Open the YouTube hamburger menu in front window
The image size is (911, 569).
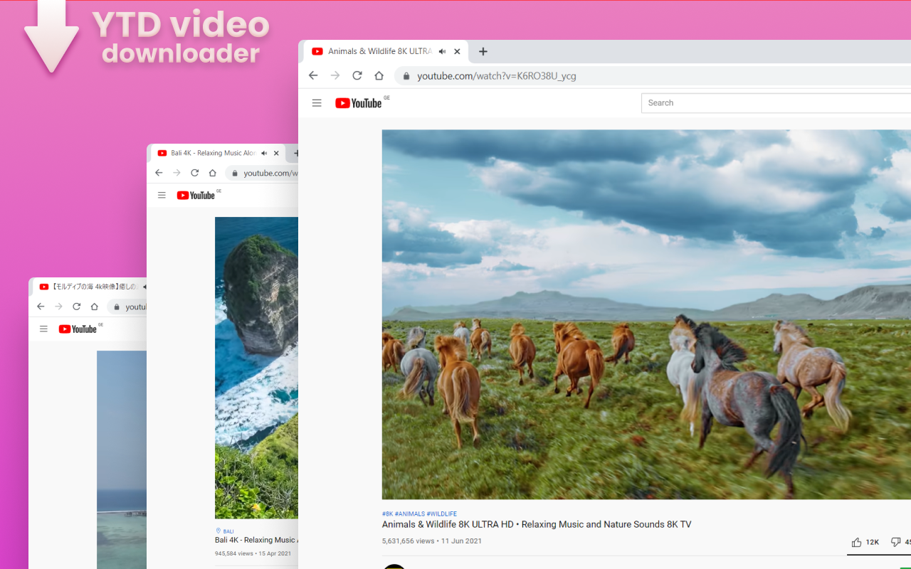pyautogui.click(x=317, y=103)
